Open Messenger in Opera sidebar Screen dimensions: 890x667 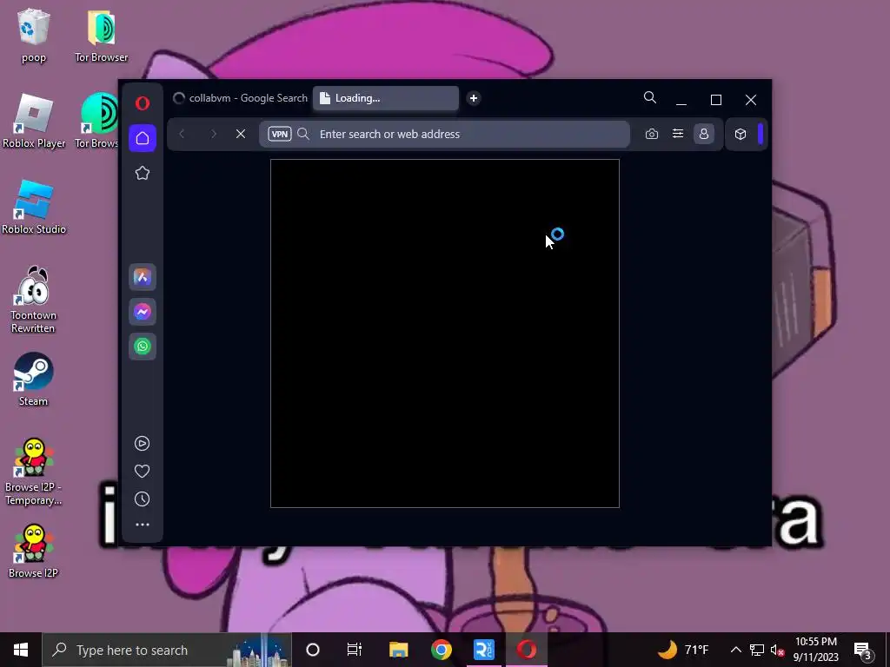coord(143,312)
